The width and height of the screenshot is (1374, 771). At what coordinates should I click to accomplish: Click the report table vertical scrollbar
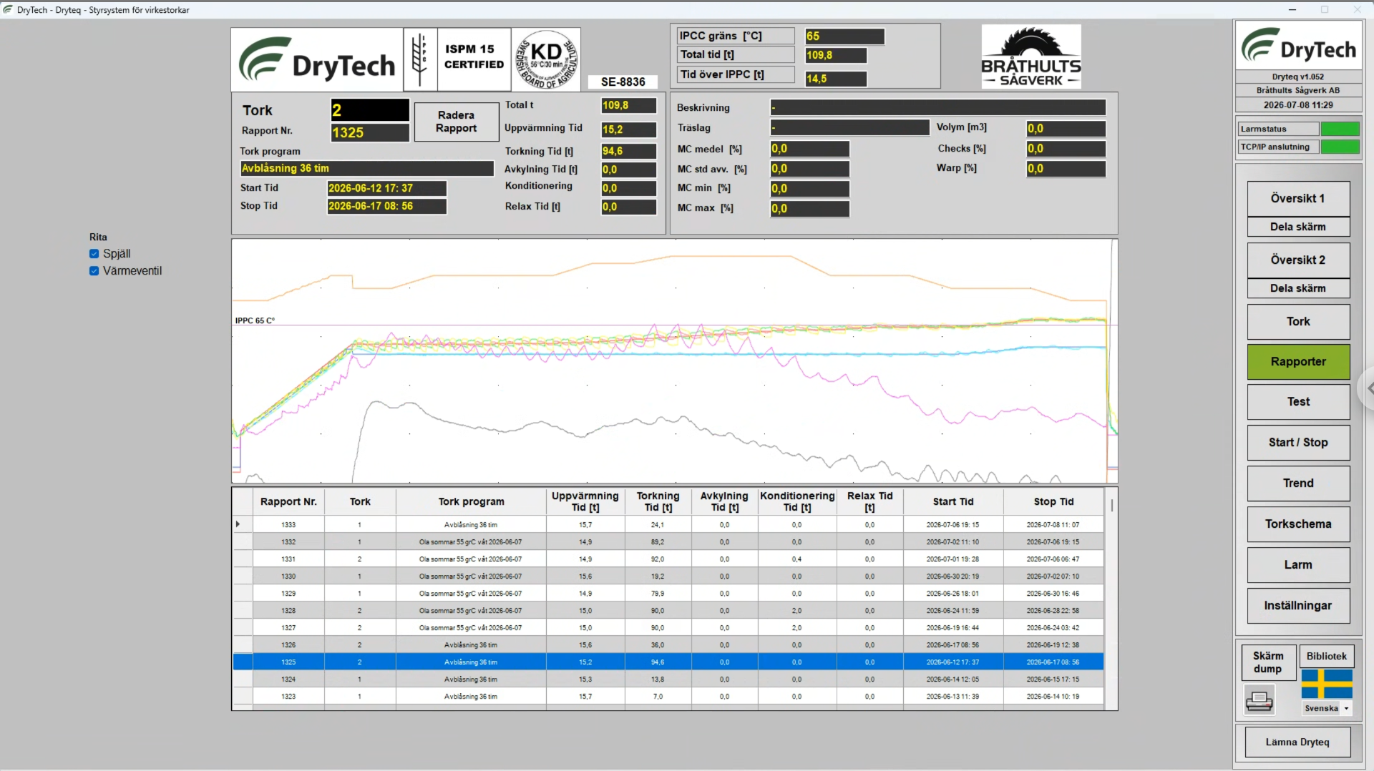click(1111, 599)
